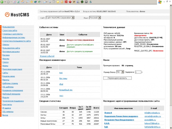Open the Волшебный лес comment link
The height and width of the screenshot is (129, 172).
66,90
